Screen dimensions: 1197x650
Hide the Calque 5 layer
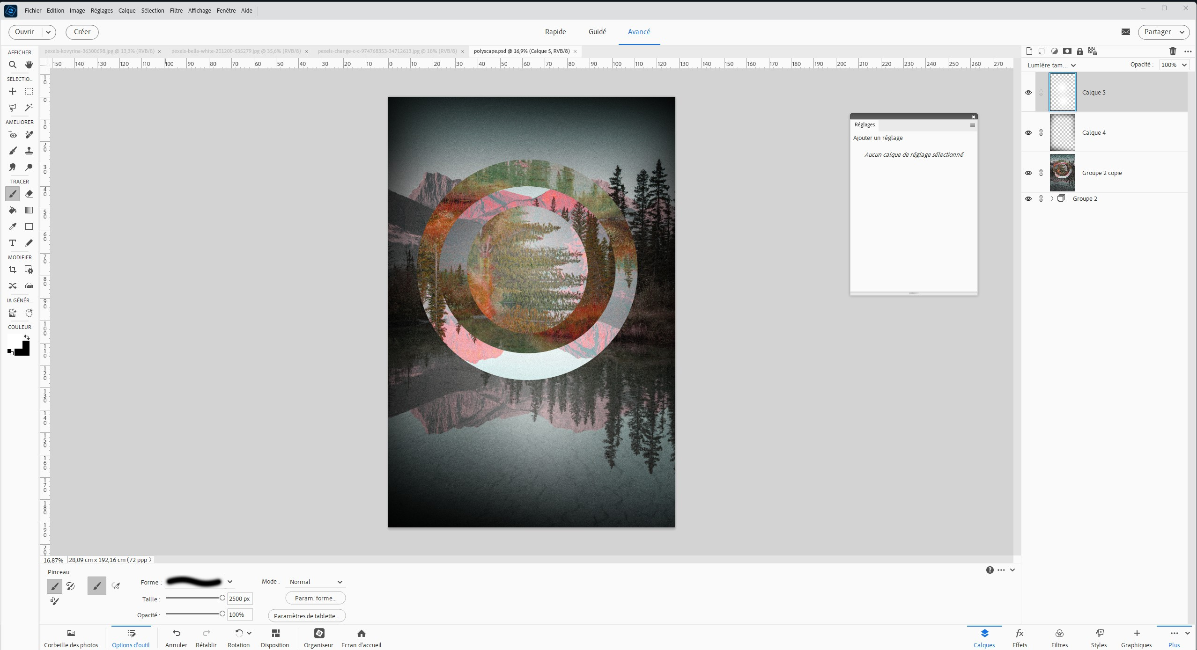click(x=1028, y=93)
